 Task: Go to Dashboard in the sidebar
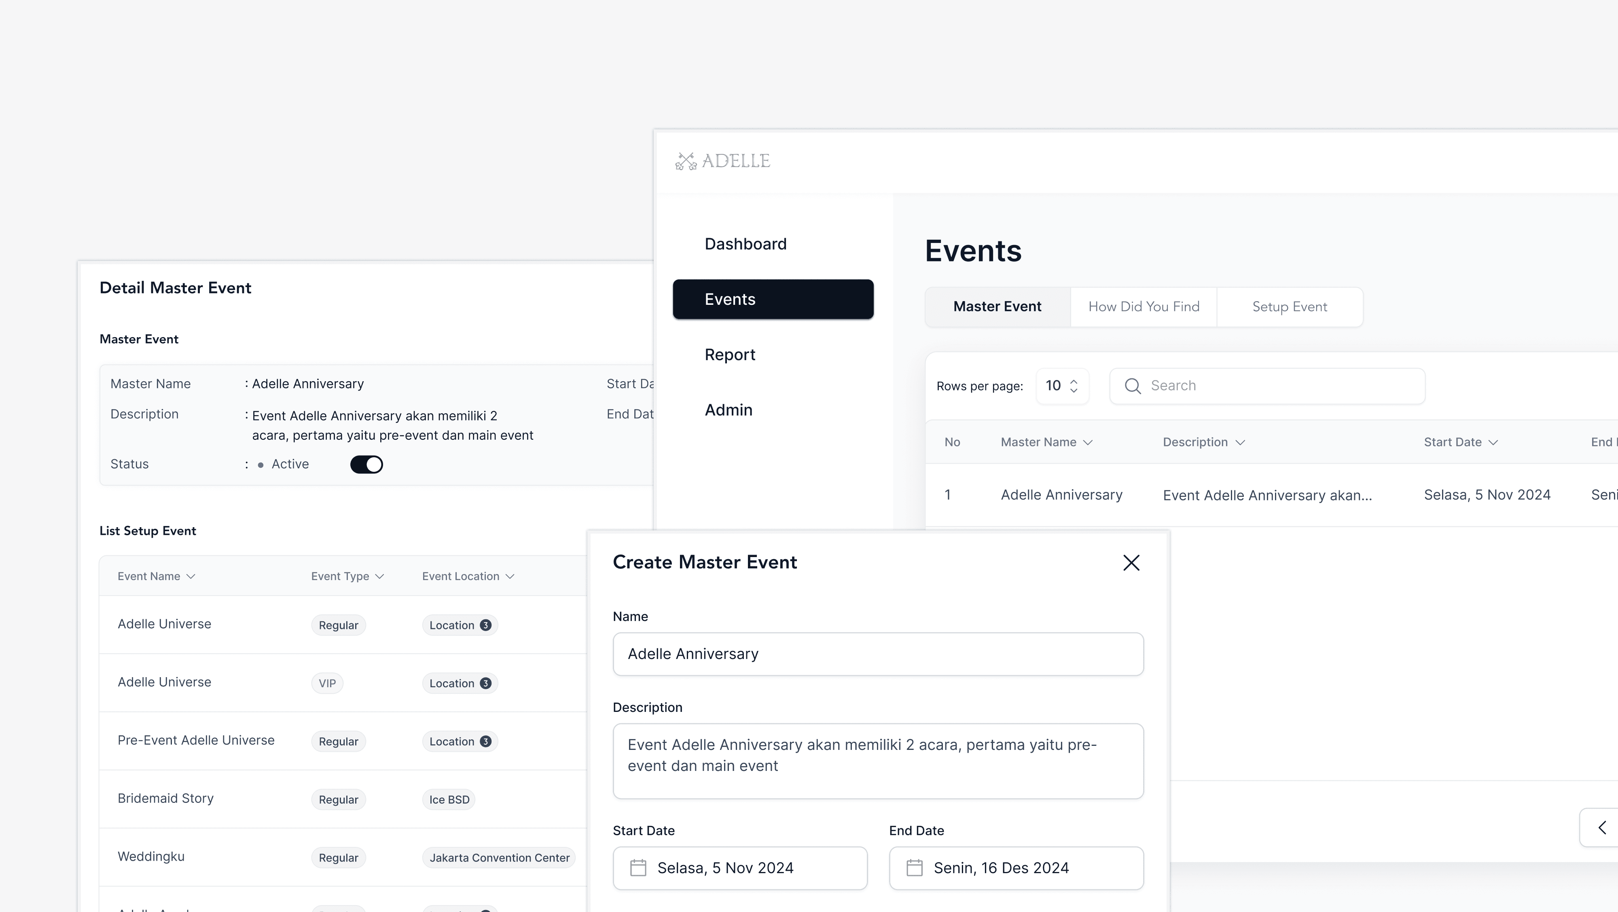[x=745, y=244]
